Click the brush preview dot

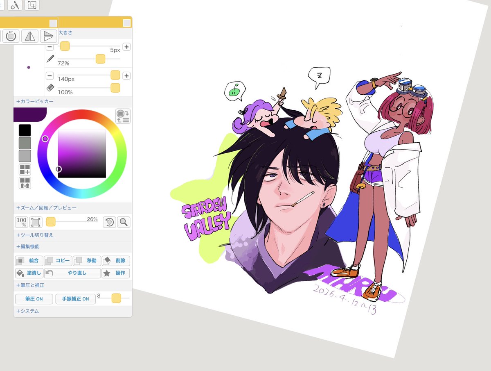29,67
